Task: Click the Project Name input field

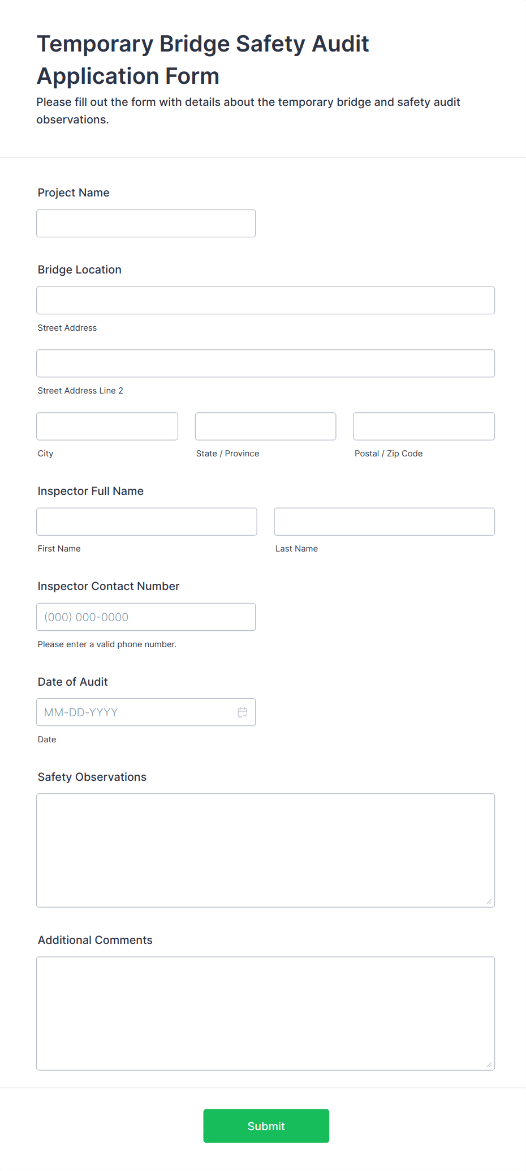Action: [146, 224]
